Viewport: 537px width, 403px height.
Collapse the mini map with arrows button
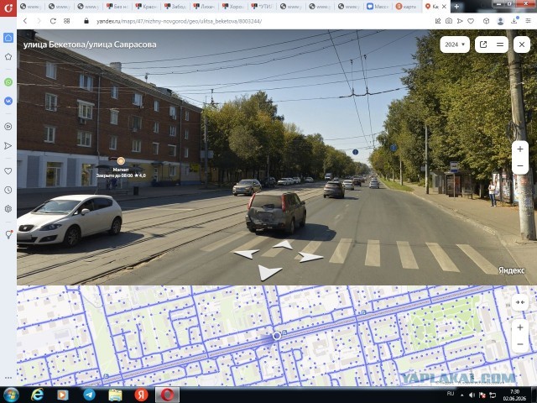click(x=520, y=302)
